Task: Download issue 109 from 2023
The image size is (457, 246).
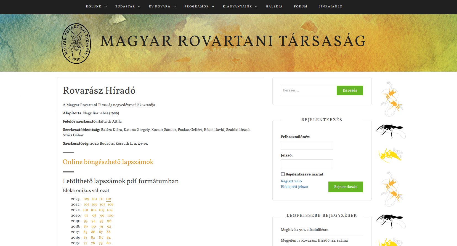Action: [x=86, y=199]
